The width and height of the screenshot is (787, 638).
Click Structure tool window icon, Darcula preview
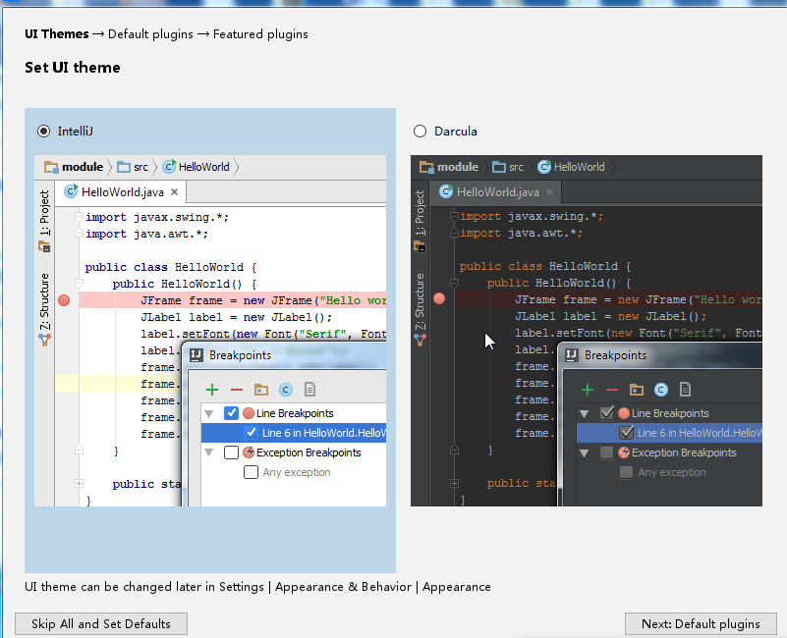[x=420, y=340]
